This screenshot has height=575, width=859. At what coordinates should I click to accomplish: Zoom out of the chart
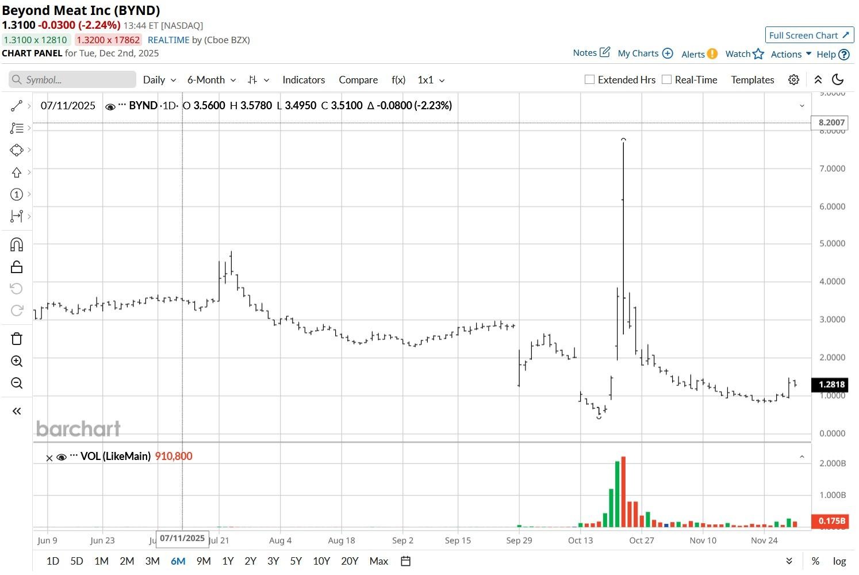pos(17,383)
